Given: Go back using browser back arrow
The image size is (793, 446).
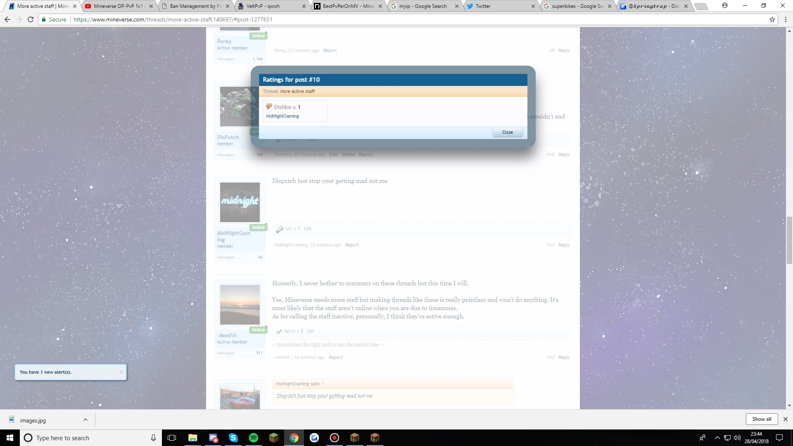Looking at the screenshot, I should pos(7,19).
